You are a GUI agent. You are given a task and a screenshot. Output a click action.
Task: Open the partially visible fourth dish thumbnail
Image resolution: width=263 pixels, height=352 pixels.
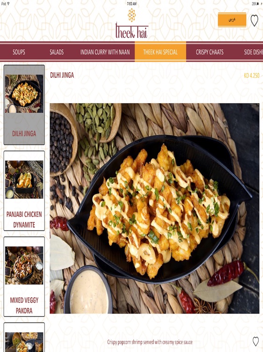click(24, 337)
